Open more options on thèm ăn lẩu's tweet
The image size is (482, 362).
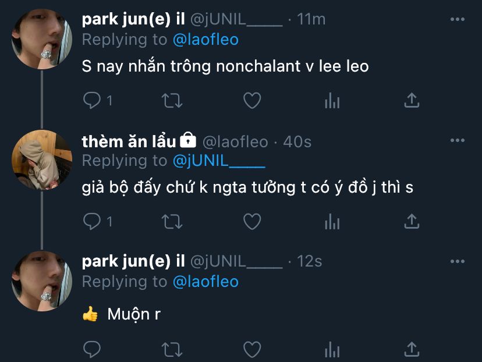click(x=458, y=140)
